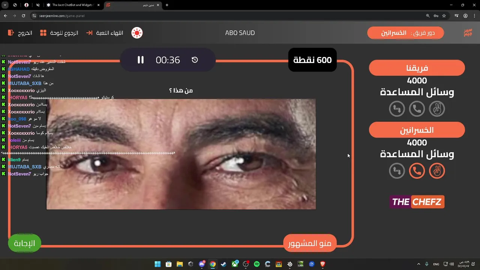Use فريقنا team's two-fingers lifeline icon
This screenshot has height=270, width=480.
pos(437,109)
